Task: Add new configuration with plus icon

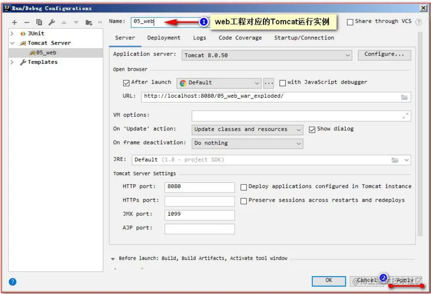Action: (x=14, y=22)
